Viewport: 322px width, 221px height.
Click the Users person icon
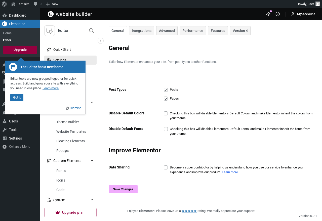5,121
